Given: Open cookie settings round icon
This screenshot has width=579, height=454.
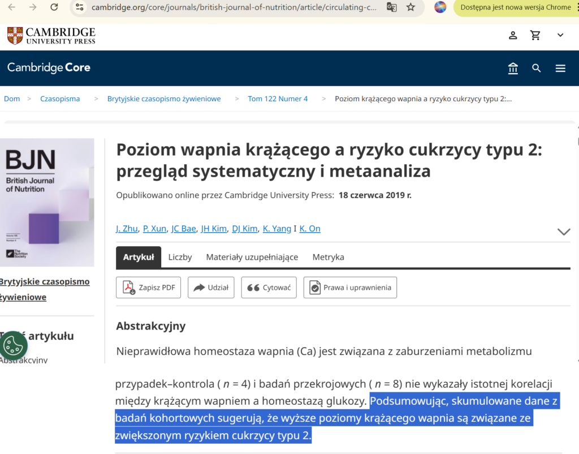Looking at the screenshot, I should (x=15, y=345).
